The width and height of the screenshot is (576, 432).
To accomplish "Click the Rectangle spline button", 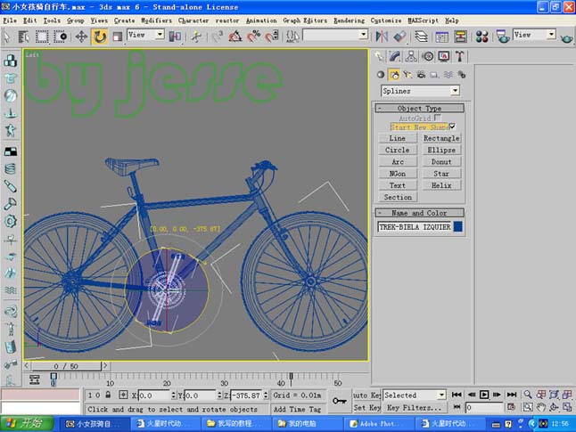I will [x=441, y=138].
